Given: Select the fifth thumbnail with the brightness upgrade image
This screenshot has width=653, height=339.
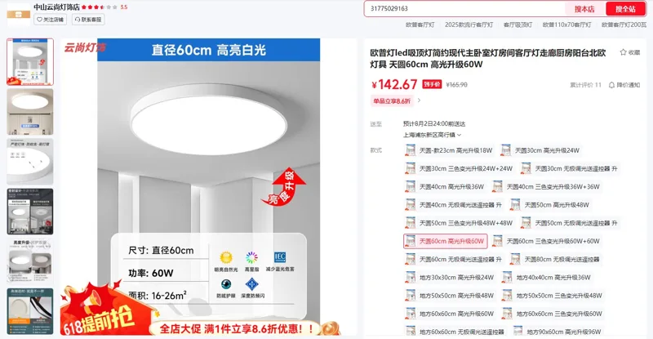Looking at the screenshot, I should [30, 261].
